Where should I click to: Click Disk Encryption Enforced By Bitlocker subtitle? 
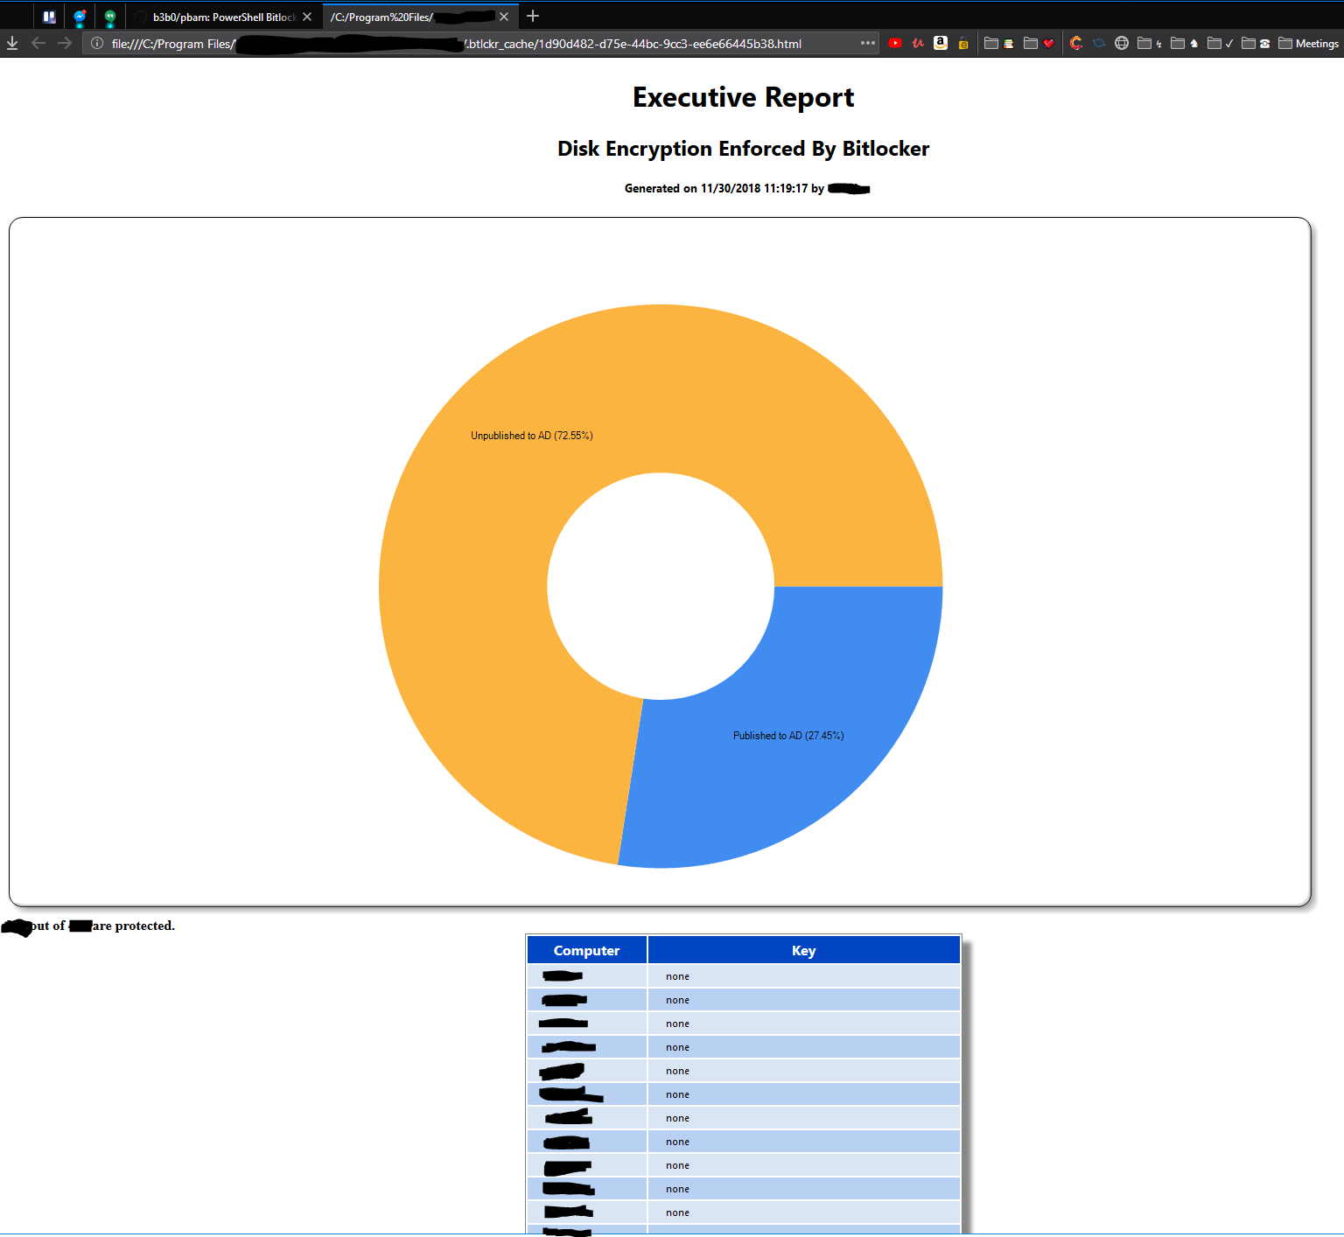pyautogui.click(x=743, y=149)
